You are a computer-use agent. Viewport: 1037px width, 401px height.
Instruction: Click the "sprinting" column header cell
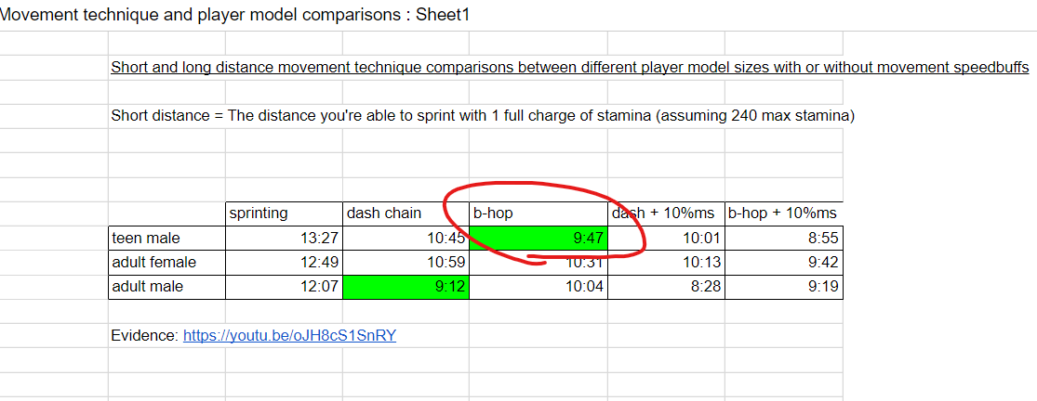coord(284,213)
